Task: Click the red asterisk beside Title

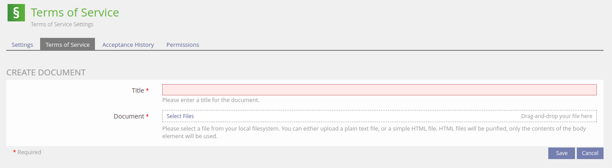Action: point(148,90)
